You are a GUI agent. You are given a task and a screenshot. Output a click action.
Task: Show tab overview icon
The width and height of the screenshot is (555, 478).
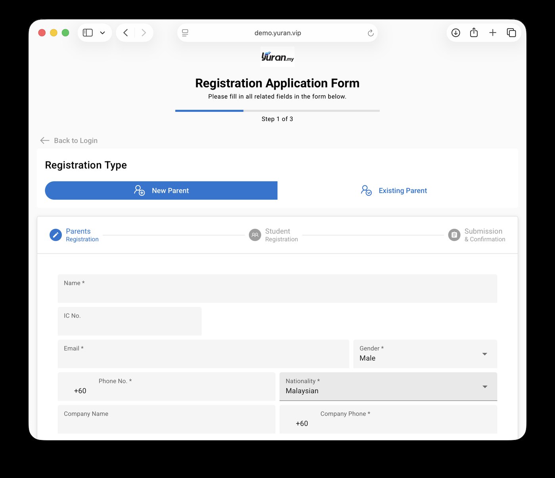pyautogui.click(x=511, y=33)
